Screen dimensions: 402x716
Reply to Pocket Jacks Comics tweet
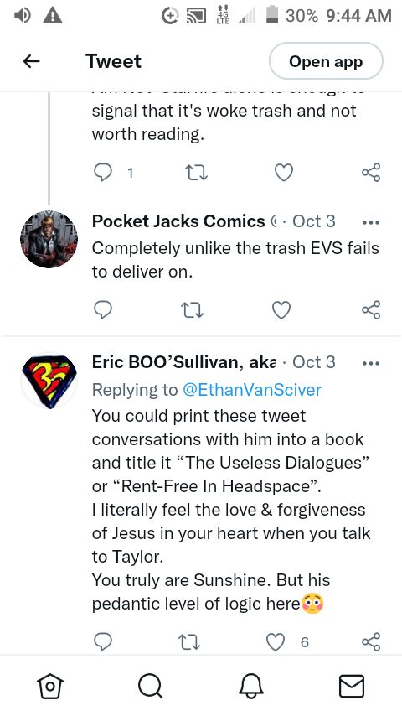(x=103, y=310)
